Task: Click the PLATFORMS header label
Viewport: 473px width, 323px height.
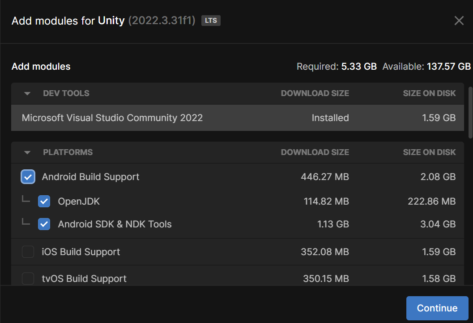Action: click(x=68, y=152)
